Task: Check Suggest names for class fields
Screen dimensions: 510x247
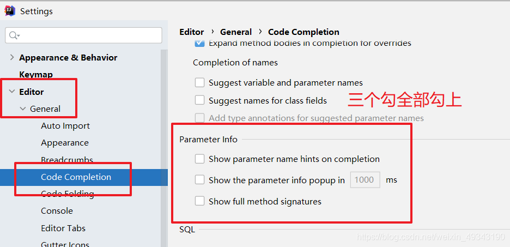Action: [199, 100]
